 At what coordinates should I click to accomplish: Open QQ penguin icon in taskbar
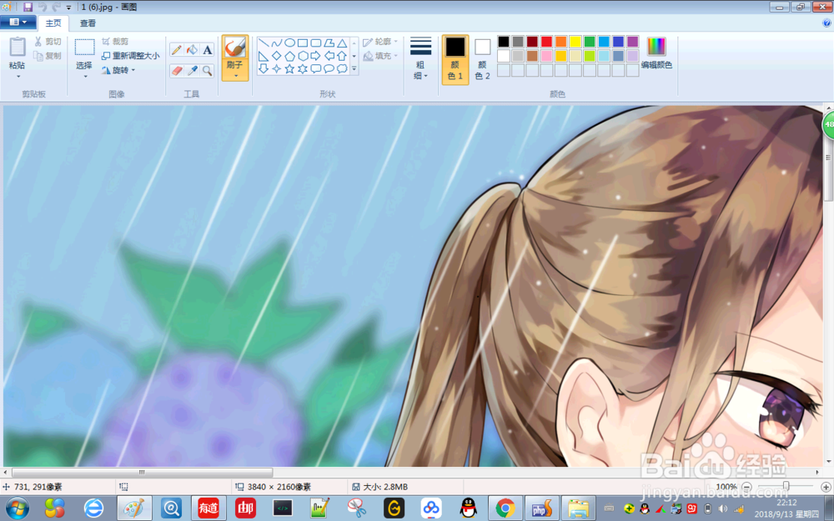(468, 508)
